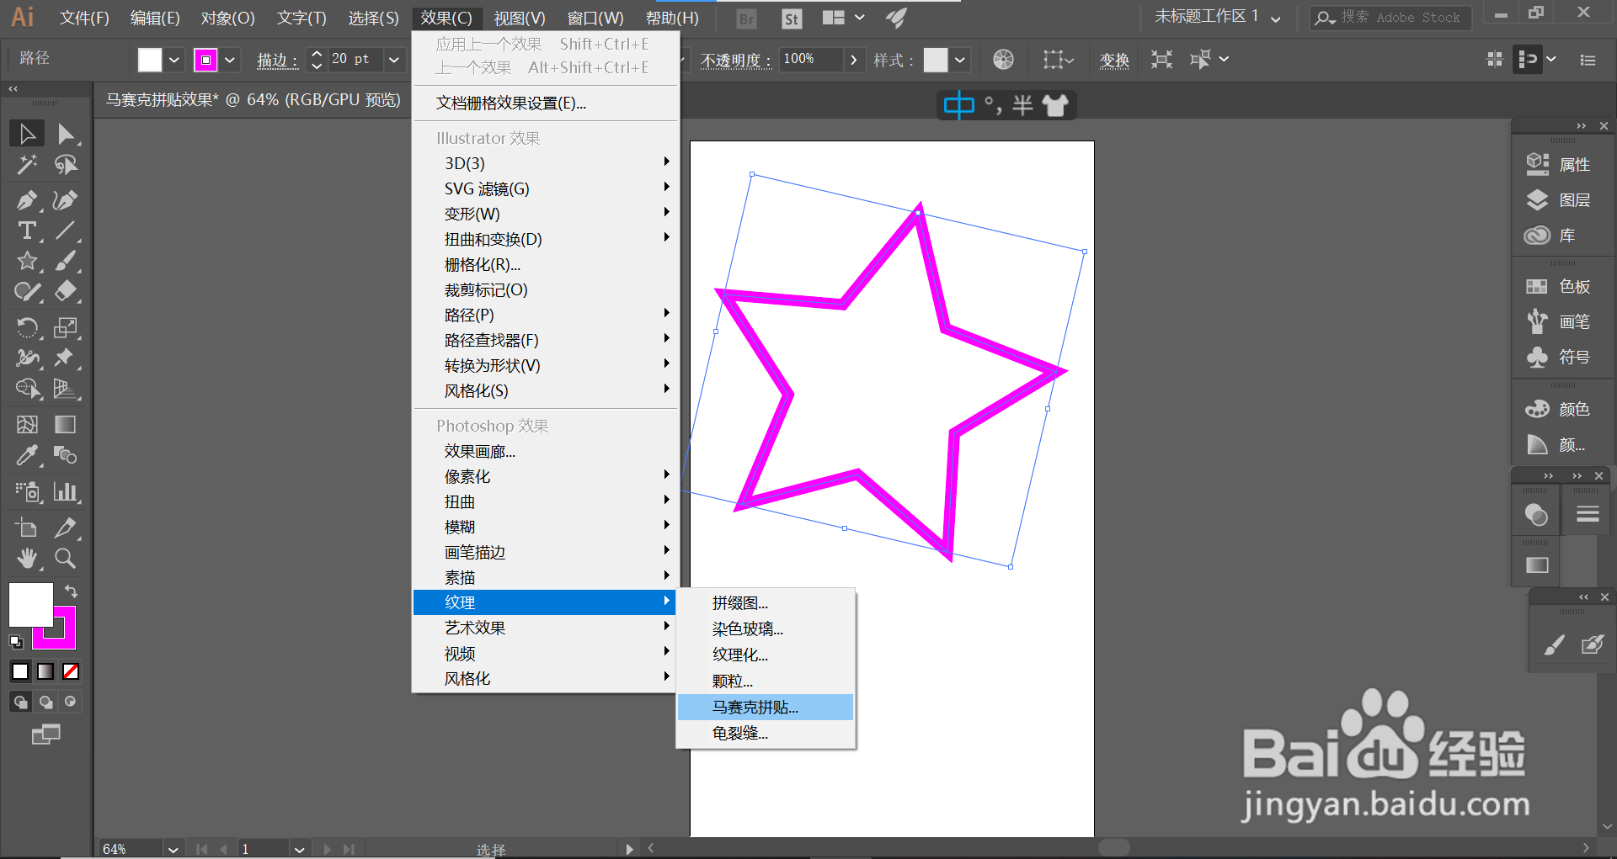Image resolution: width=1617 pixels, height=859 pixels.
Task: Open the Swatches (色板) panel
Action: (1558, 286)
